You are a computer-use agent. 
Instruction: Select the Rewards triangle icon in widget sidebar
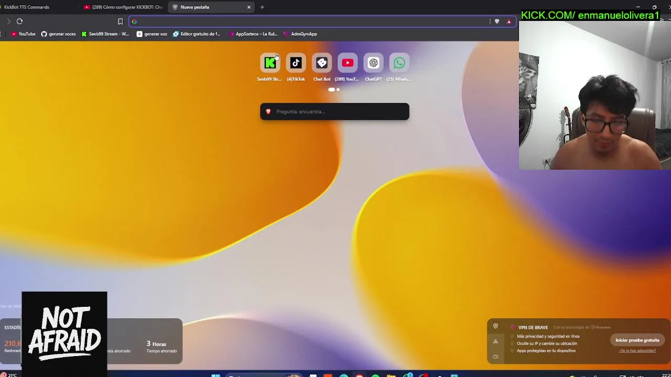pos(495,341)
